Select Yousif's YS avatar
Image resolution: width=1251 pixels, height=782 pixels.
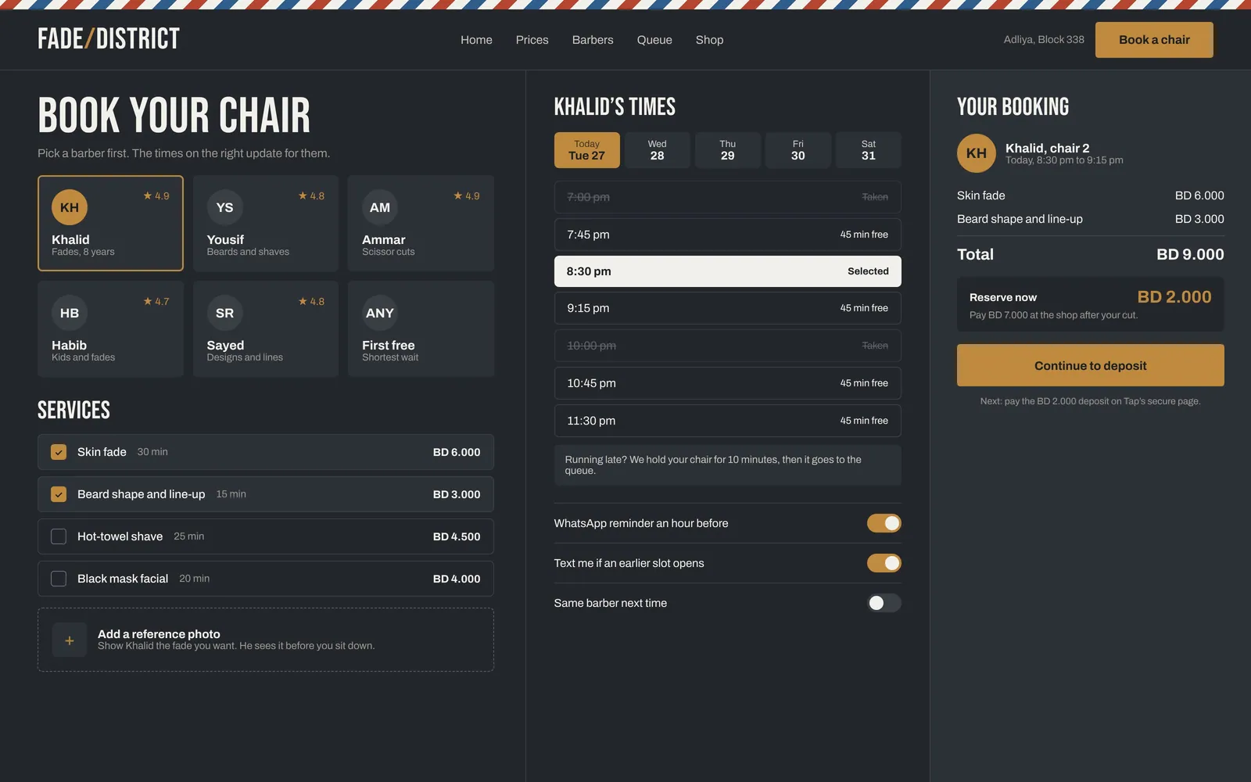coord(224,208)
